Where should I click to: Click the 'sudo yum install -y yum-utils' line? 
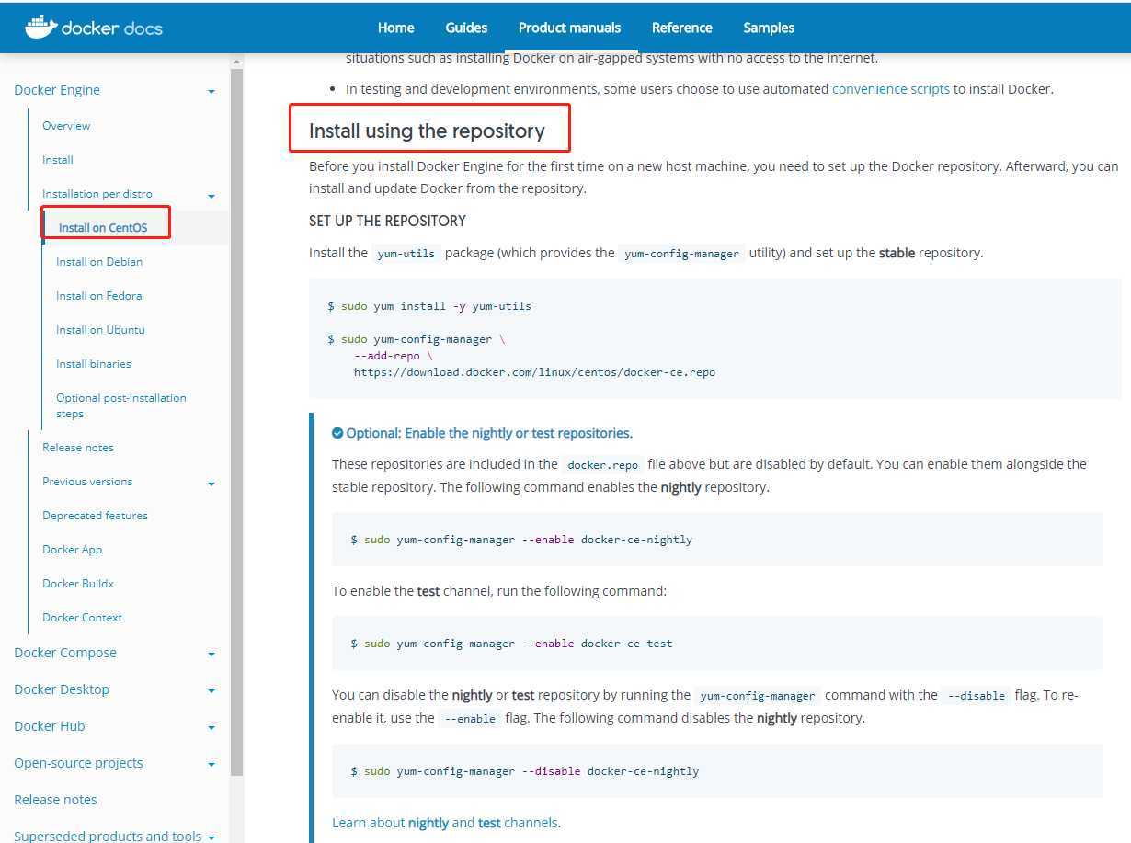(429, 306)
